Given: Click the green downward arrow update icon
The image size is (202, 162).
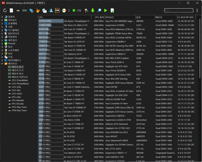Looking at the screenshot, I should (x=93, y=10).
